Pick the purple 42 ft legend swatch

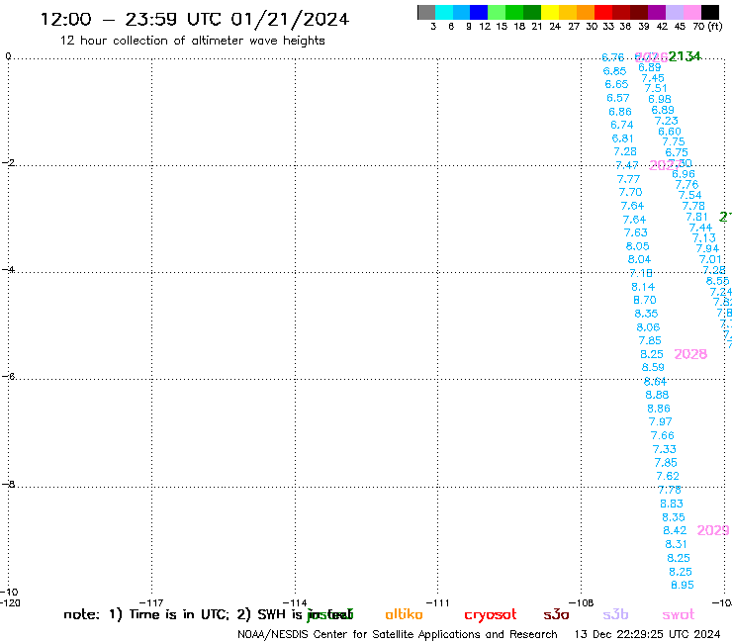(x=656, y=12)
